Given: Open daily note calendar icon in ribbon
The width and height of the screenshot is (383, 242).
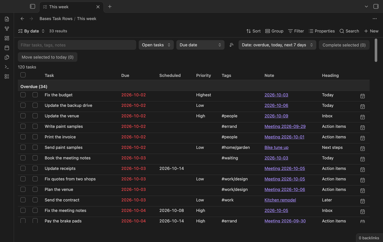Looking at the screenshot, I should [7, 48].
